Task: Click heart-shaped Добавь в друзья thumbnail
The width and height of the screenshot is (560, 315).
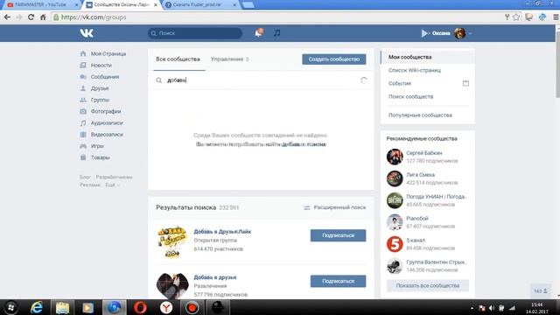Action: [x=172, y=286]
